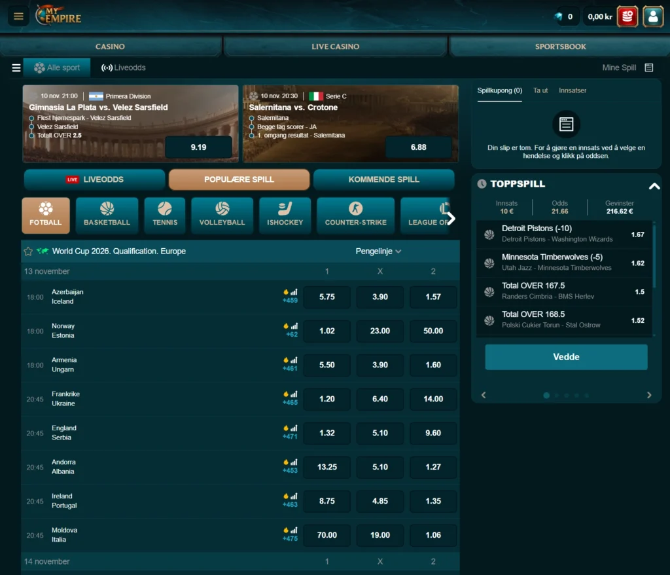Screen dimensions: 670x575
Task: Select the Basketball sport category
Action: coord(107,215)
